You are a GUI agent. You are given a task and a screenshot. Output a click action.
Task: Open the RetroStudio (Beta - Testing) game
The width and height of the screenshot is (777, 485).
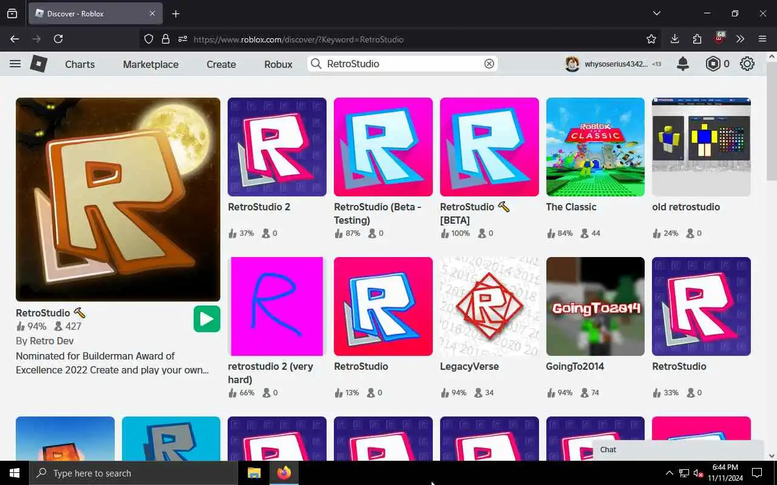(383, 147)
